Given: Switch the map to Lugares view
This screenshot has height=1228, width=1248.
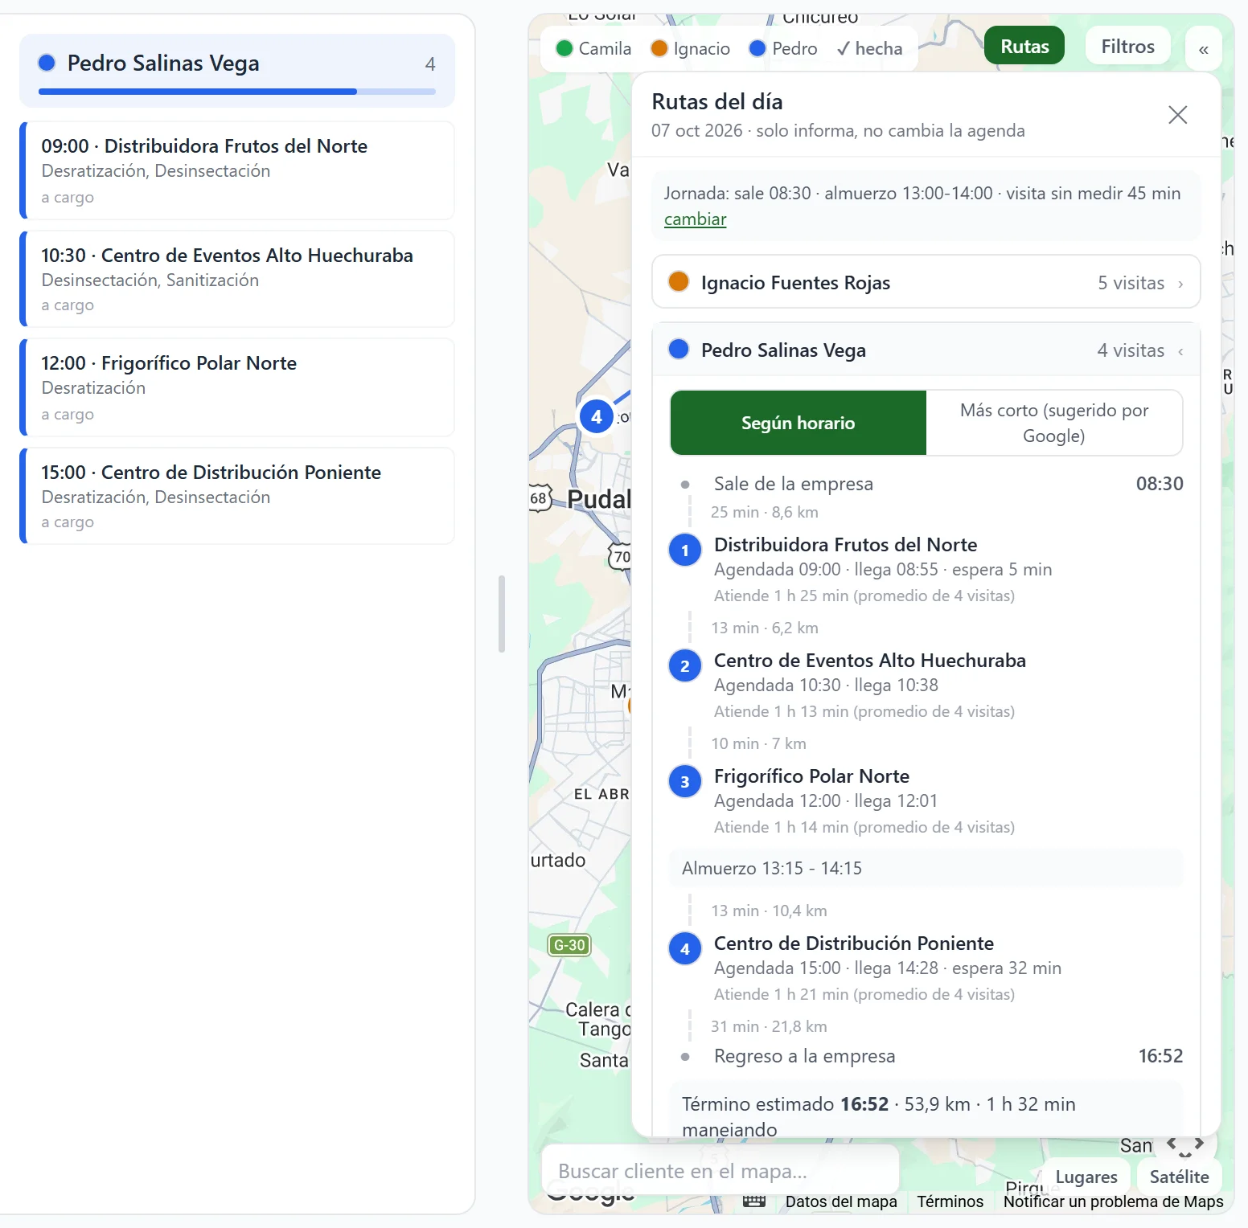Looking at the screenshot, I should tap(1086, 1177).
